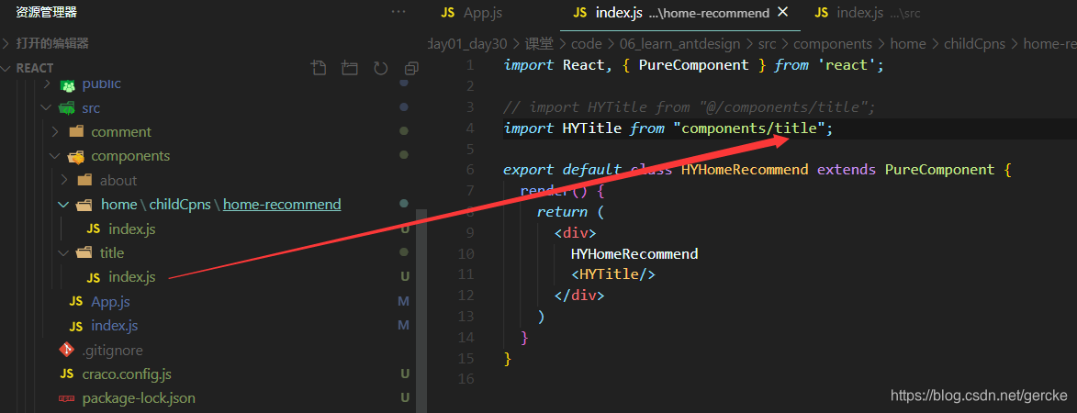The image size is (1077, 413).
Task: Open the .gitignore file
Action: pos(113,350)
